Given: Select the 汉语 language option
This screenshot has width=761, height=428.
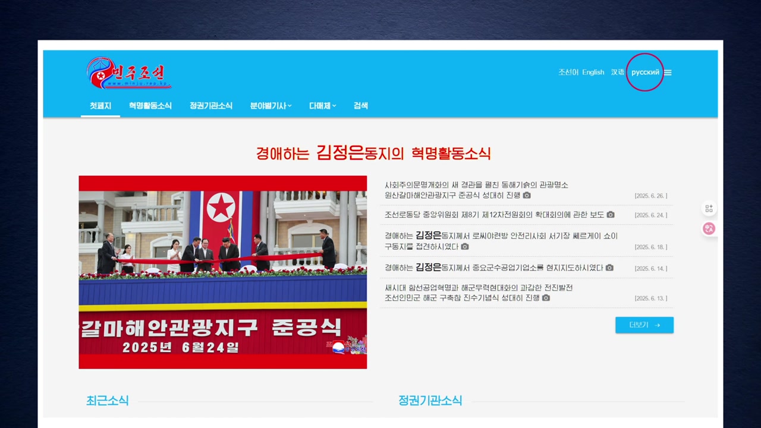Looking at the screenshot, I should coord(618,73).
